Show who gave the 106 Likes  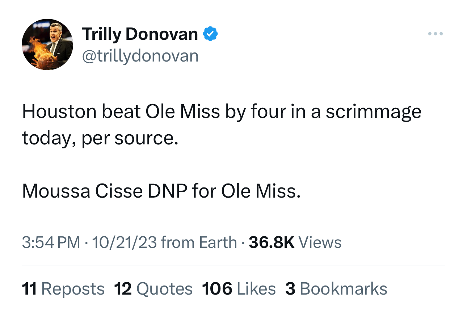(x=239, y=289)
